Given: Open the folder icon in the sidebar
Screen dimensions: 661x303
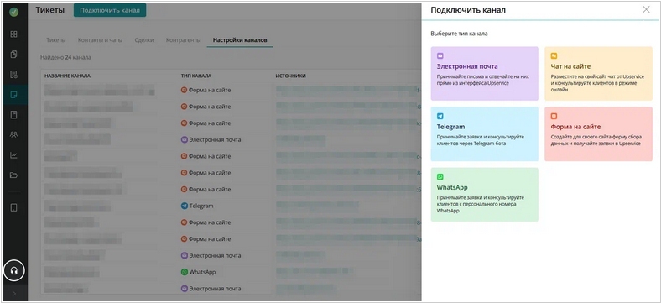Looking at the screenshot, I should [x=14, y=175].
